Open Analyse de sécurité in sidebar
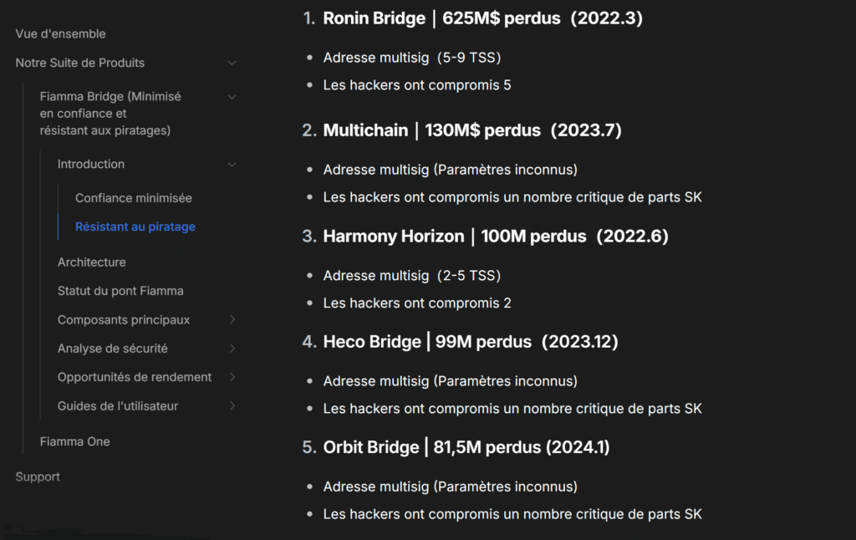 (x=113, y=349)
